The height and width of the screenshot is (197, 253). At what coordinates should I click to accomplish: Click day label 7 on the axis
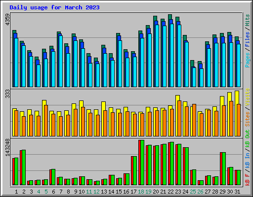click(x=61, y=192)
